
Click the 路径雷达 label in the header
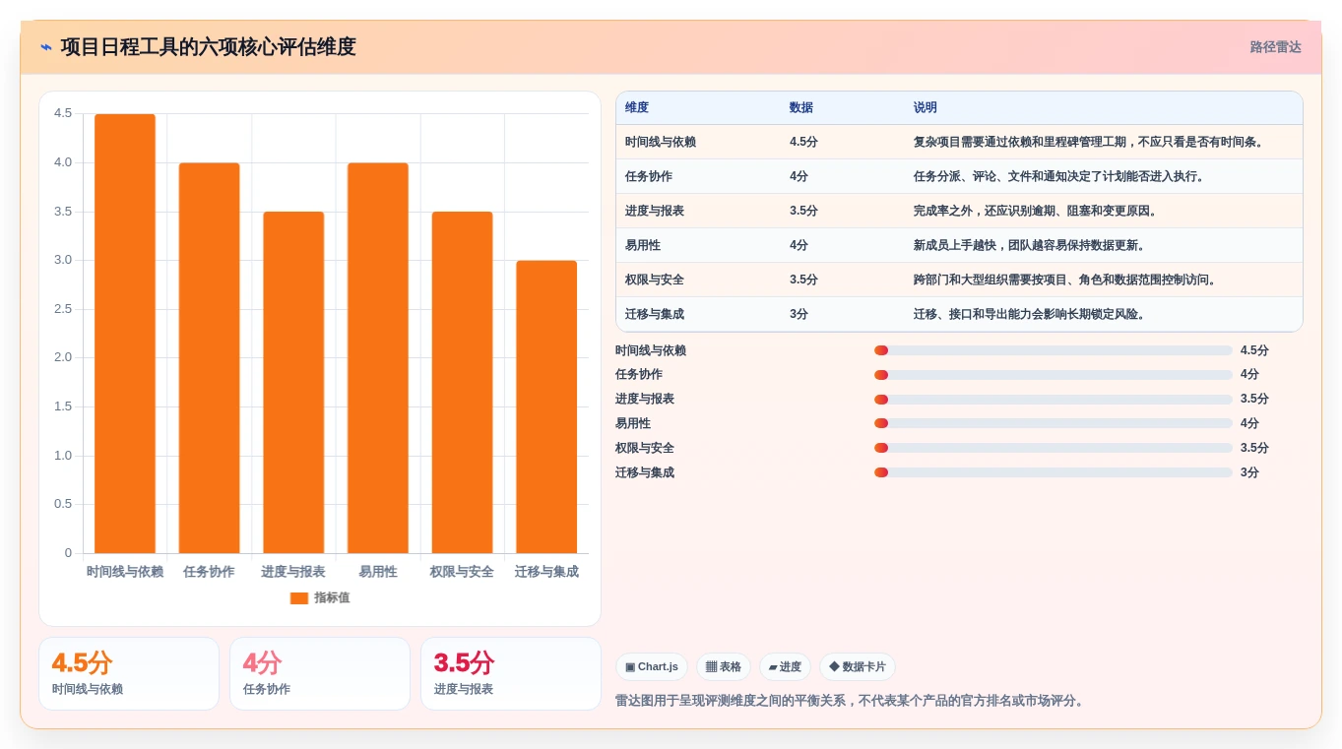pyautogui.click(x=1275, y=47)
